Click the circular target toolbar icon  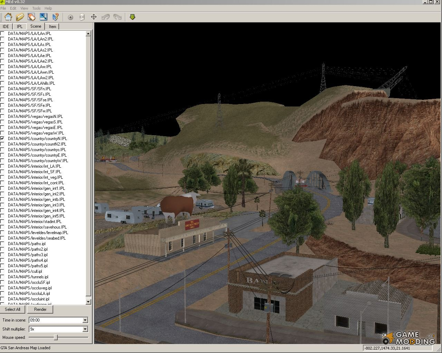(70, 17)
